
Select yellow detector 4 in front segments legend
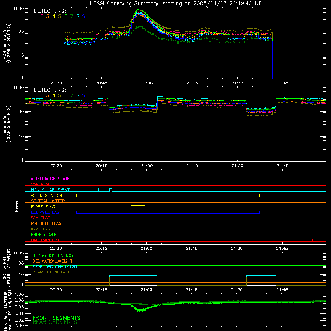(54, 17)
